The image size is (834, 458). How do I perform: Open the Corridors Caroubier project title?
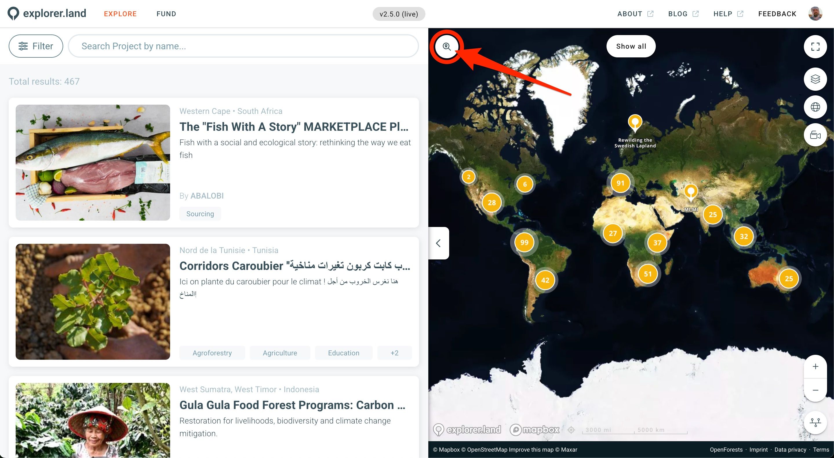pyautogui.click(x=295, y=266)
